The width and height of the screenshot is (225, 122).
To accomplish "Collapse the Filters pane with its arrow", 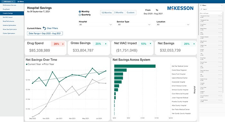I will [222, 5].
